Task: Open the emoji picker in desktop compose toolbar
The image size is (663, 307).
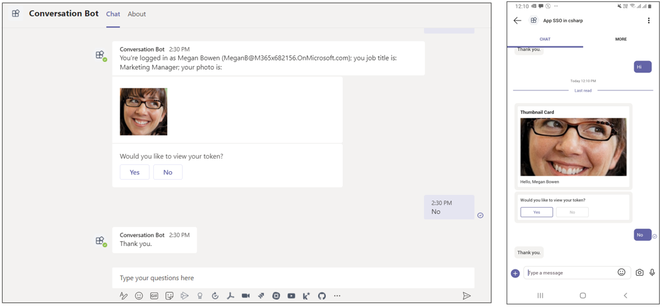Action: point(139,296)
